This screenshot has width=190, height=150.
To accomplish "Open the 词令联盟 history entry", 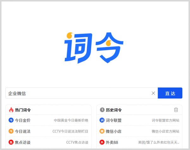I will tap(114, 120).
